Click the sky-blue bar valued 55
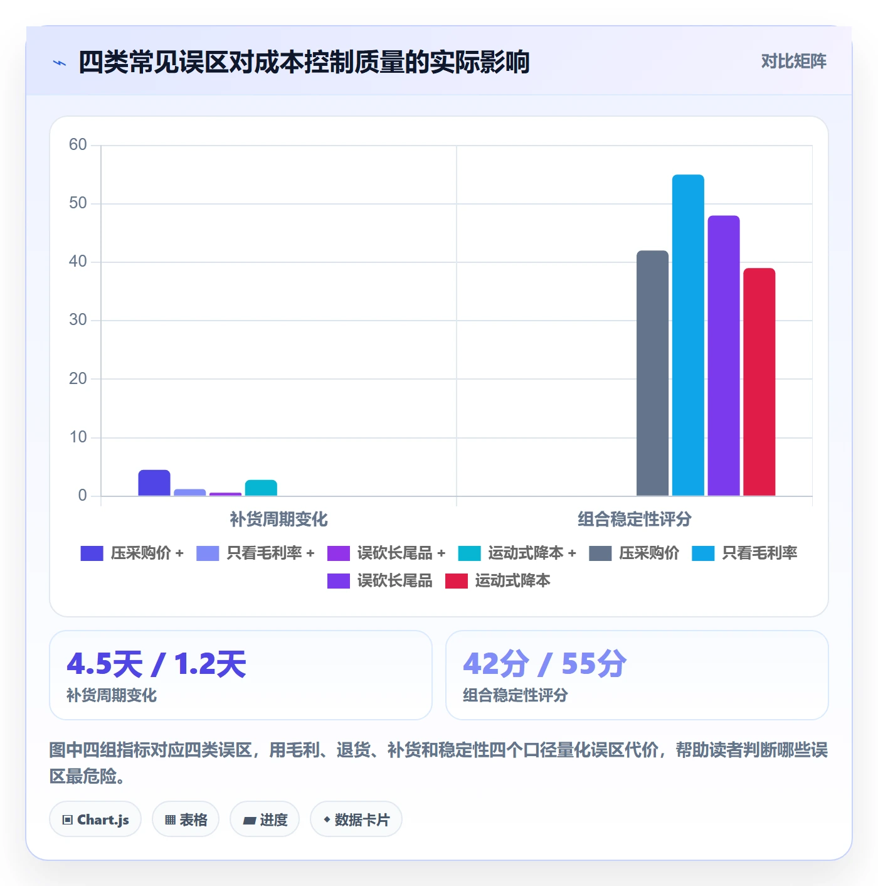 [x=688, y=335]
